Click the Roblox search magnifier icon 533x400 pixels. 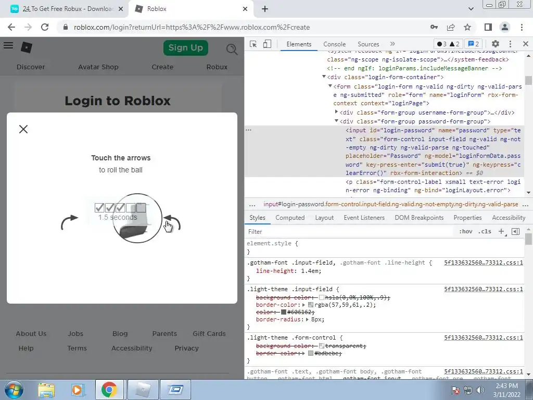click(x=232, y=49)
